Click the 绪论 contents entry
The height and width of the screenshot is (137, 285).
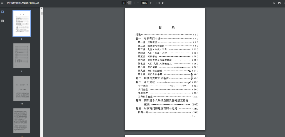(167, 34)
